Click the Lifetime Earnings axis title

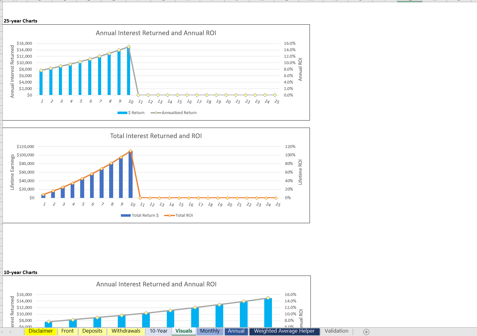(12, 172)
